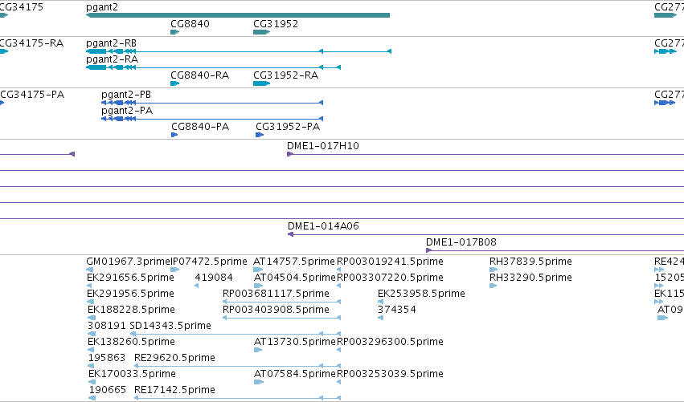
Task: Click the CG31952-RA transcript glyph
Action: (262, 83)
